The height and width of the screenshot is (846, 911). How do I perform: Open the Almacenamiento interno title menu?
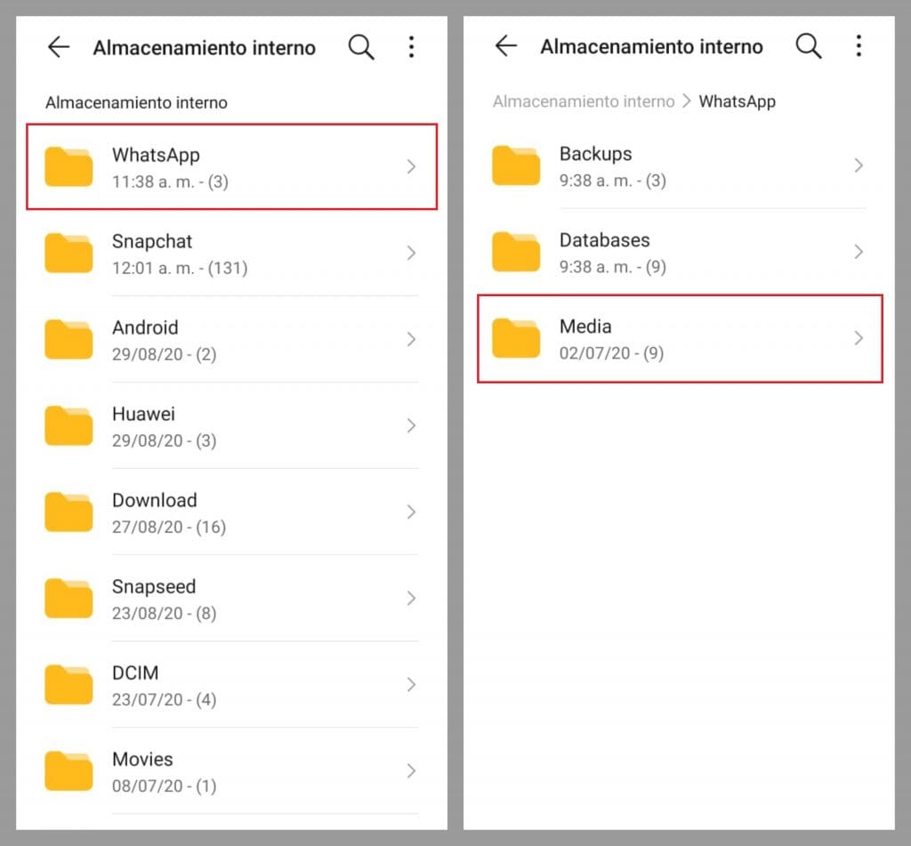tap(205, 47)
